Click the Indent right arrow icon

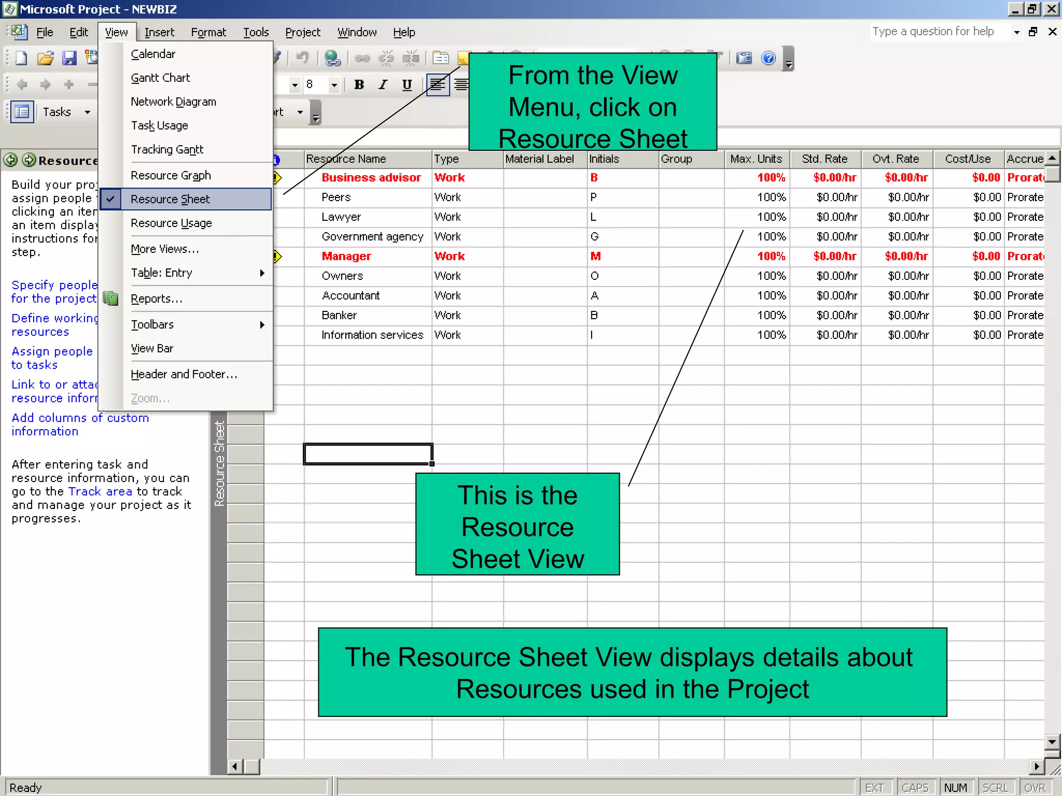point(46,84)
